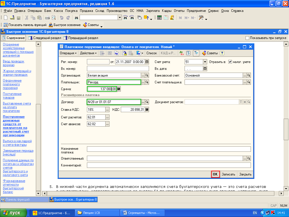The width and height of the screenshot is (289, 217).
Task: Switch to Скриншоты - Microsoft taskbar window
Action: [143, 213]
